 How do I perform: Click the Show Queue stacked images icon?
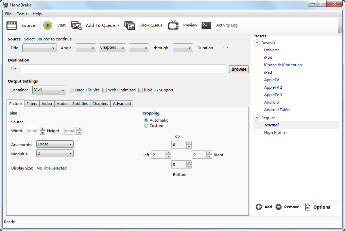click(130, 25)
